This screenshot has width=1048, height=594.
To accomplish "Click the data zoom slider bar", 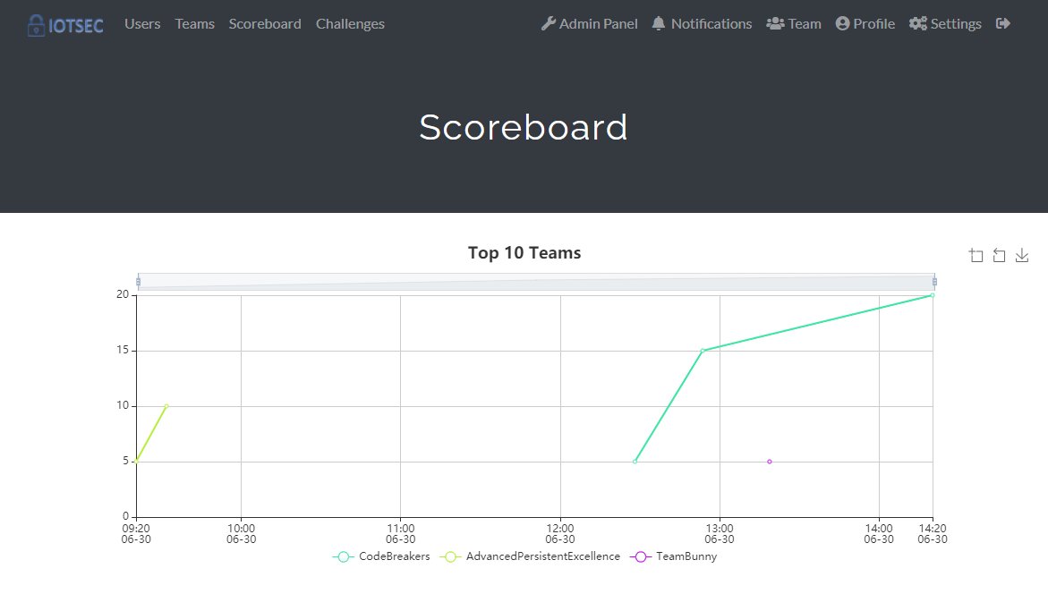I will [536, 282].
